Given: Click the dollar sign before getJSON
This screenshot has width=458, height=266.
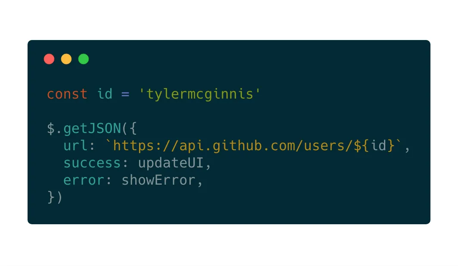Looking at the screenshot, I should [51, 128].
